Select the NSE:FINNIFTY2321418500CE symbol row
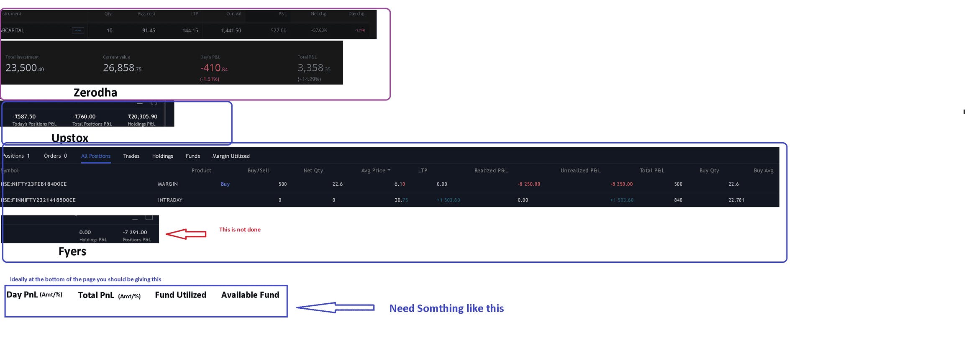 (x=38, y=200)
